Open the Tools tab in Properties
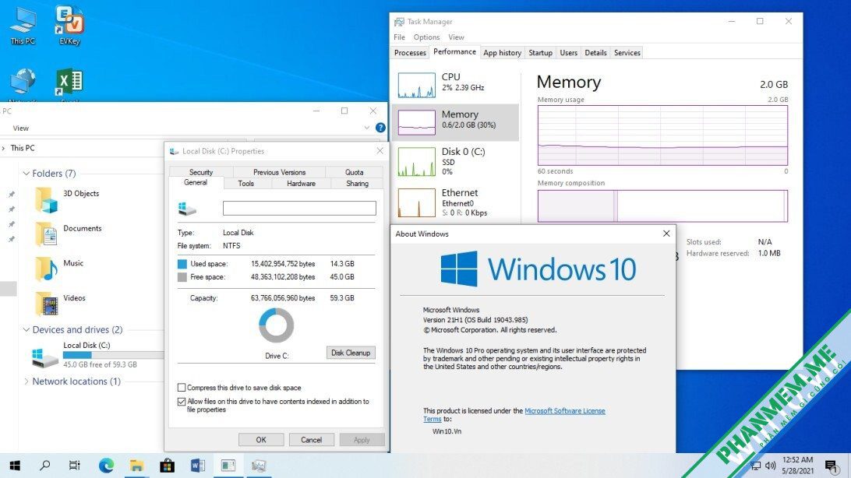This screenshot has height=478, width=851. pos(245,183)
